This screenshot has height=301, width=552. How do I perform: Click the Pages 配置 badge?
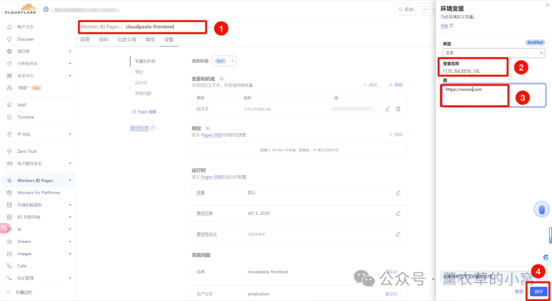pyautogui.click(x=144, y=112)
